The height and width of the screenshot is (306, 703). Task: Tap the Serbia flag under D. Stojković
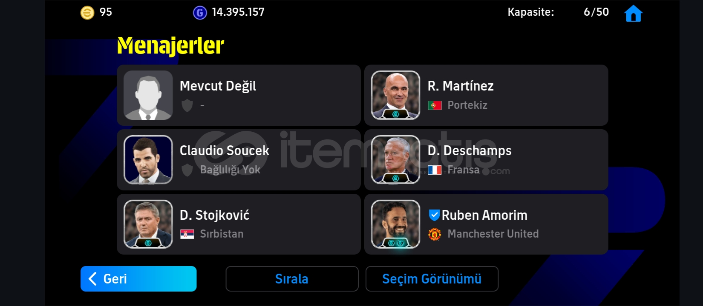[187, 234]
